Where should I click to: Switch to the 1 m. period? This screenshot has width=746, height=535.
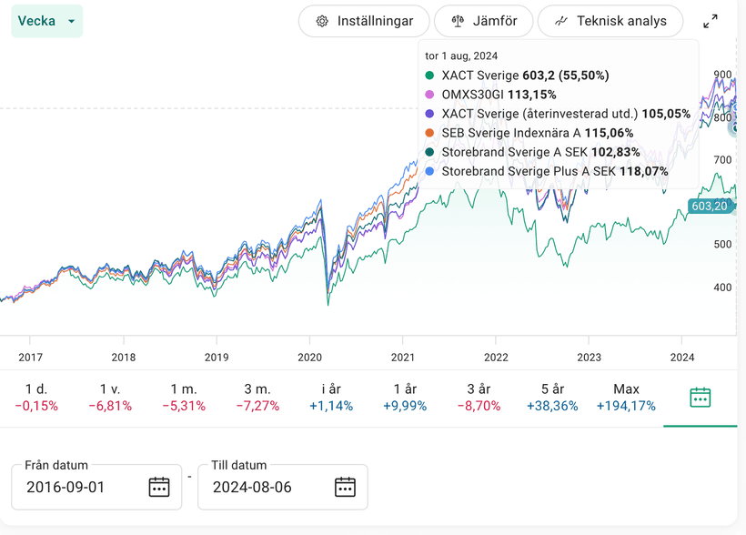[x=184, y=398]
